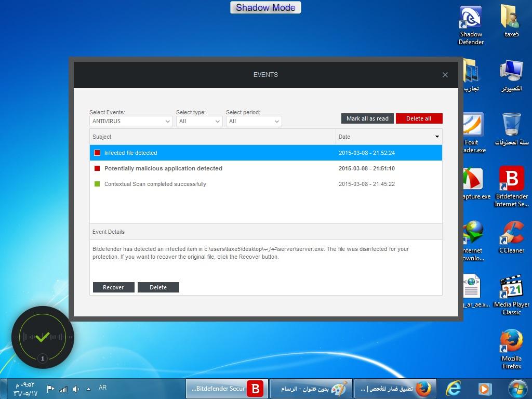Click the red status square of 'Infected file detected'
This screenshot has height=399, width=532.
coord(97,153)
